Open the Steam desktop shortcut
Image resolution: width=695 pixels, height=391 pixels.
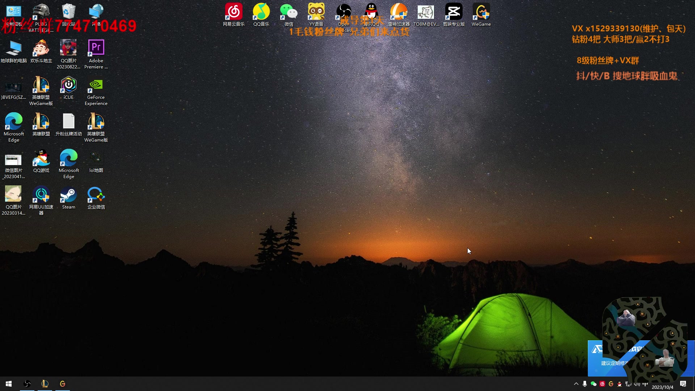coord(69,198)
